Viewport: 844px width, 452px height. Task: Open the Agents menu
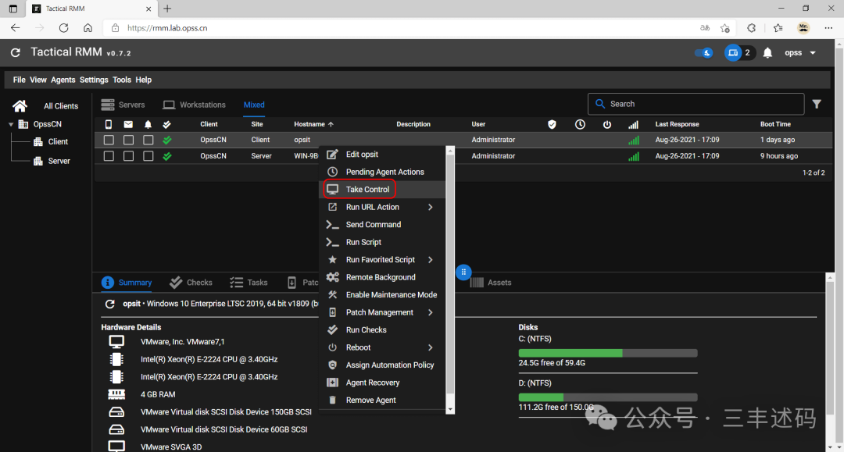coord(63,80)
